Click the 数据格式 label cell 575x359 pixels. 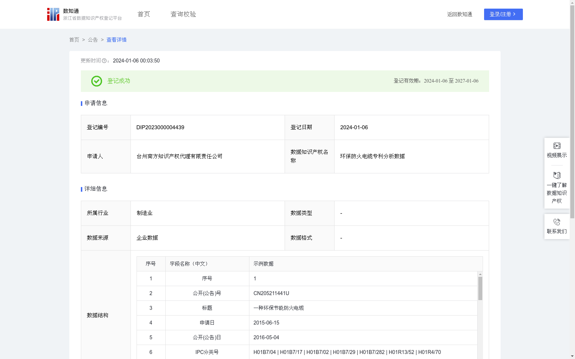click(309, 238)
